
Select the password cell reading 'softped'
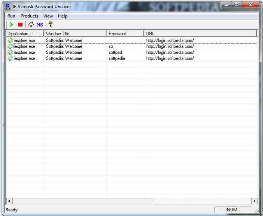coord(116,53)
